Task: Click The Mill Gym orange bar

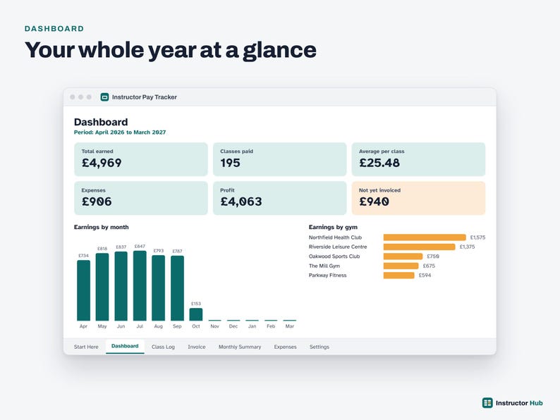Action: tap(401, 266)
